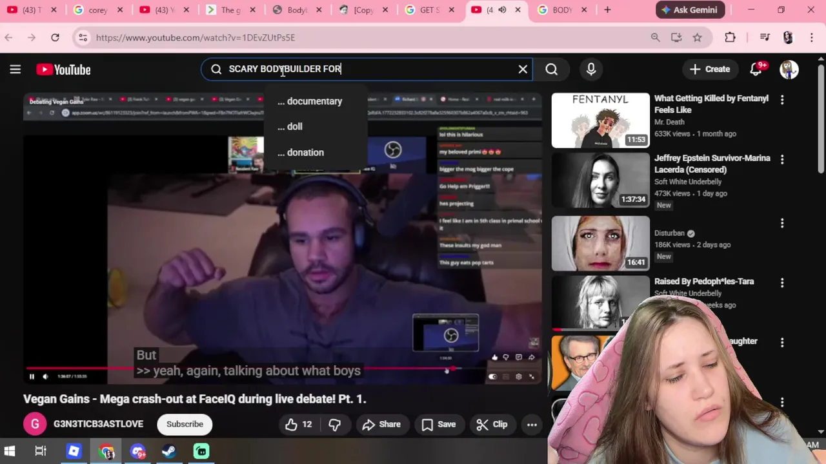Switch to the "[Copy" tab

363,10
